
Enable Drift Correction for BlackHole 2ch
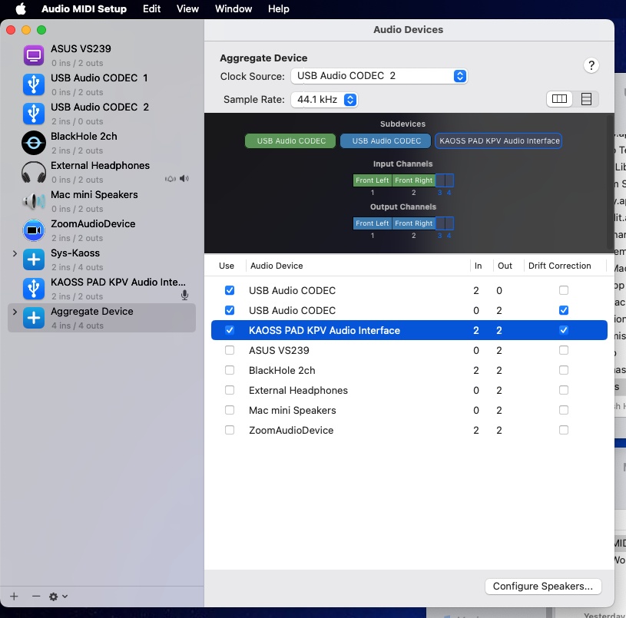(563, 370)
